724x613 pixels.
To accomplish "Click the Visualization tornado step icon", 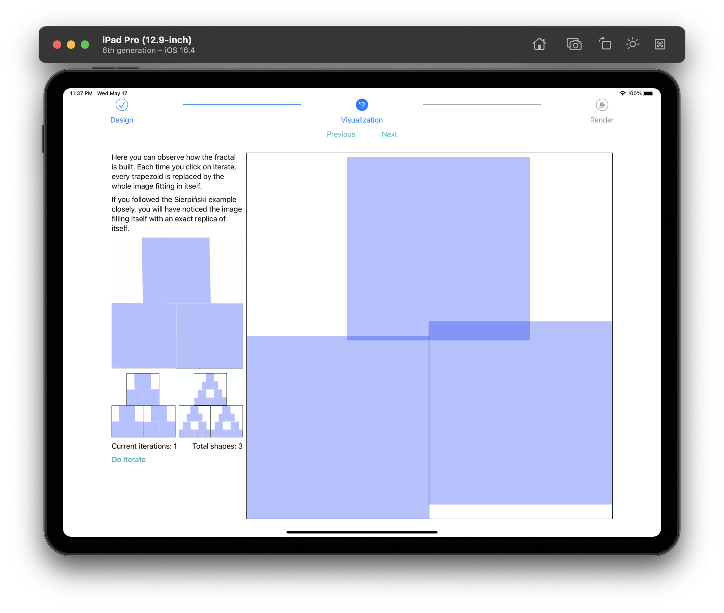I will click(362, 105).
